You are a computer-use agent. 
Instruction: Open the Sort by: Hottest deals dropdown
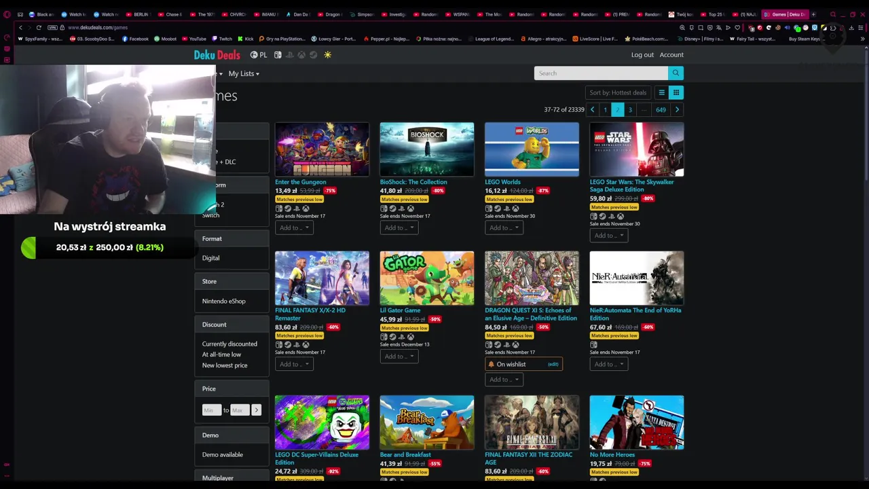[618, 92]
